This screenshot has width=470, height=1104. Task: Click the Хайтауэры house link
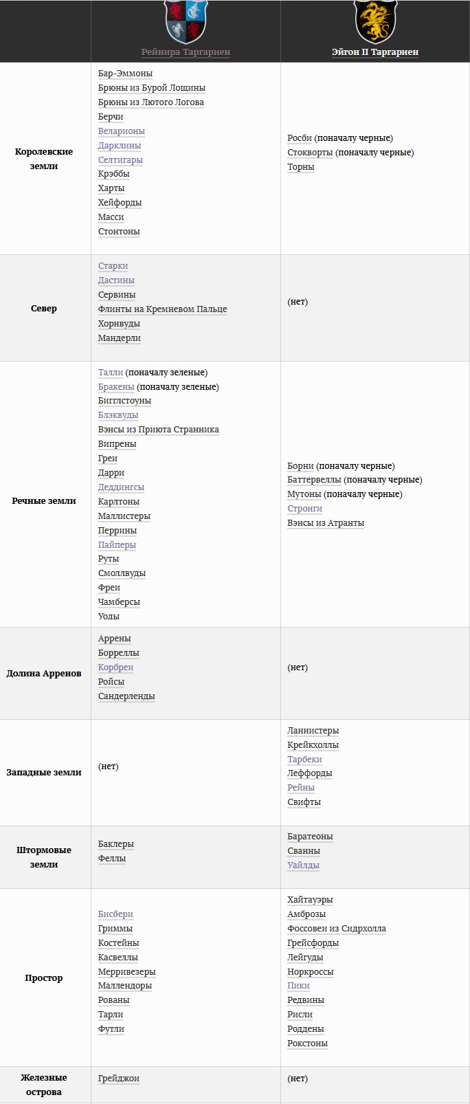(310, 900)
